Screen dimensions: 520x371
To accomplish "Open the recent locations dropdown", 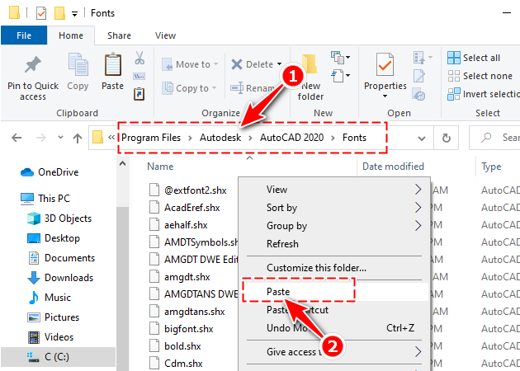I will pos(60,137).
